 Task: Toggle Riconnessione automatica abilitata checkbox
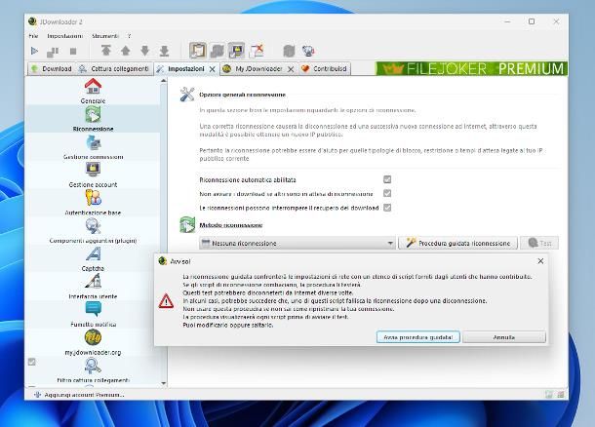coord(387,179)
